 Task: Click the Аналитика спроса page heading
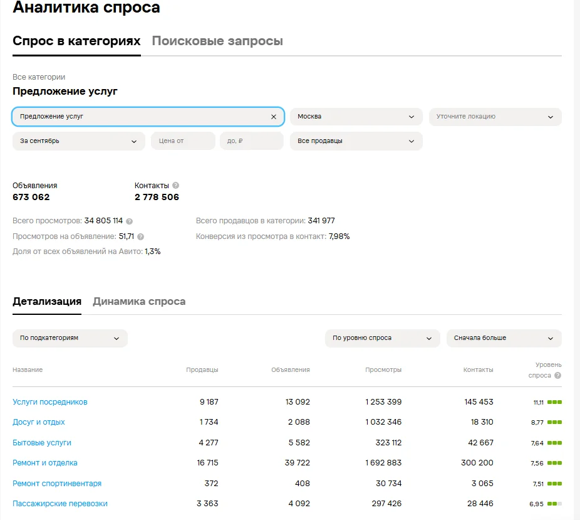[x=86, y=8]
